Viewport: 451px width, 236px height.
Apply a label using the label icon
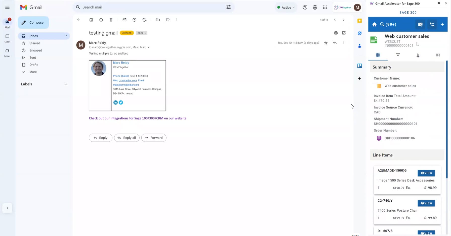pos(168,20)
